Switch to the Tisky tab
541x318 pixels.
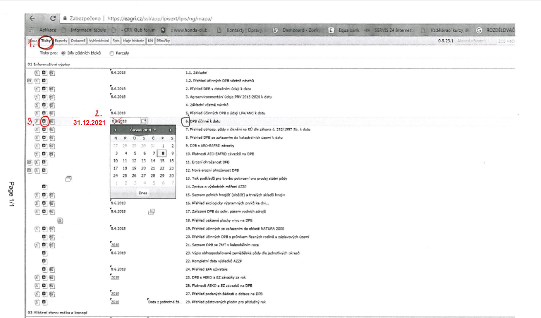[x=46, y=41]
